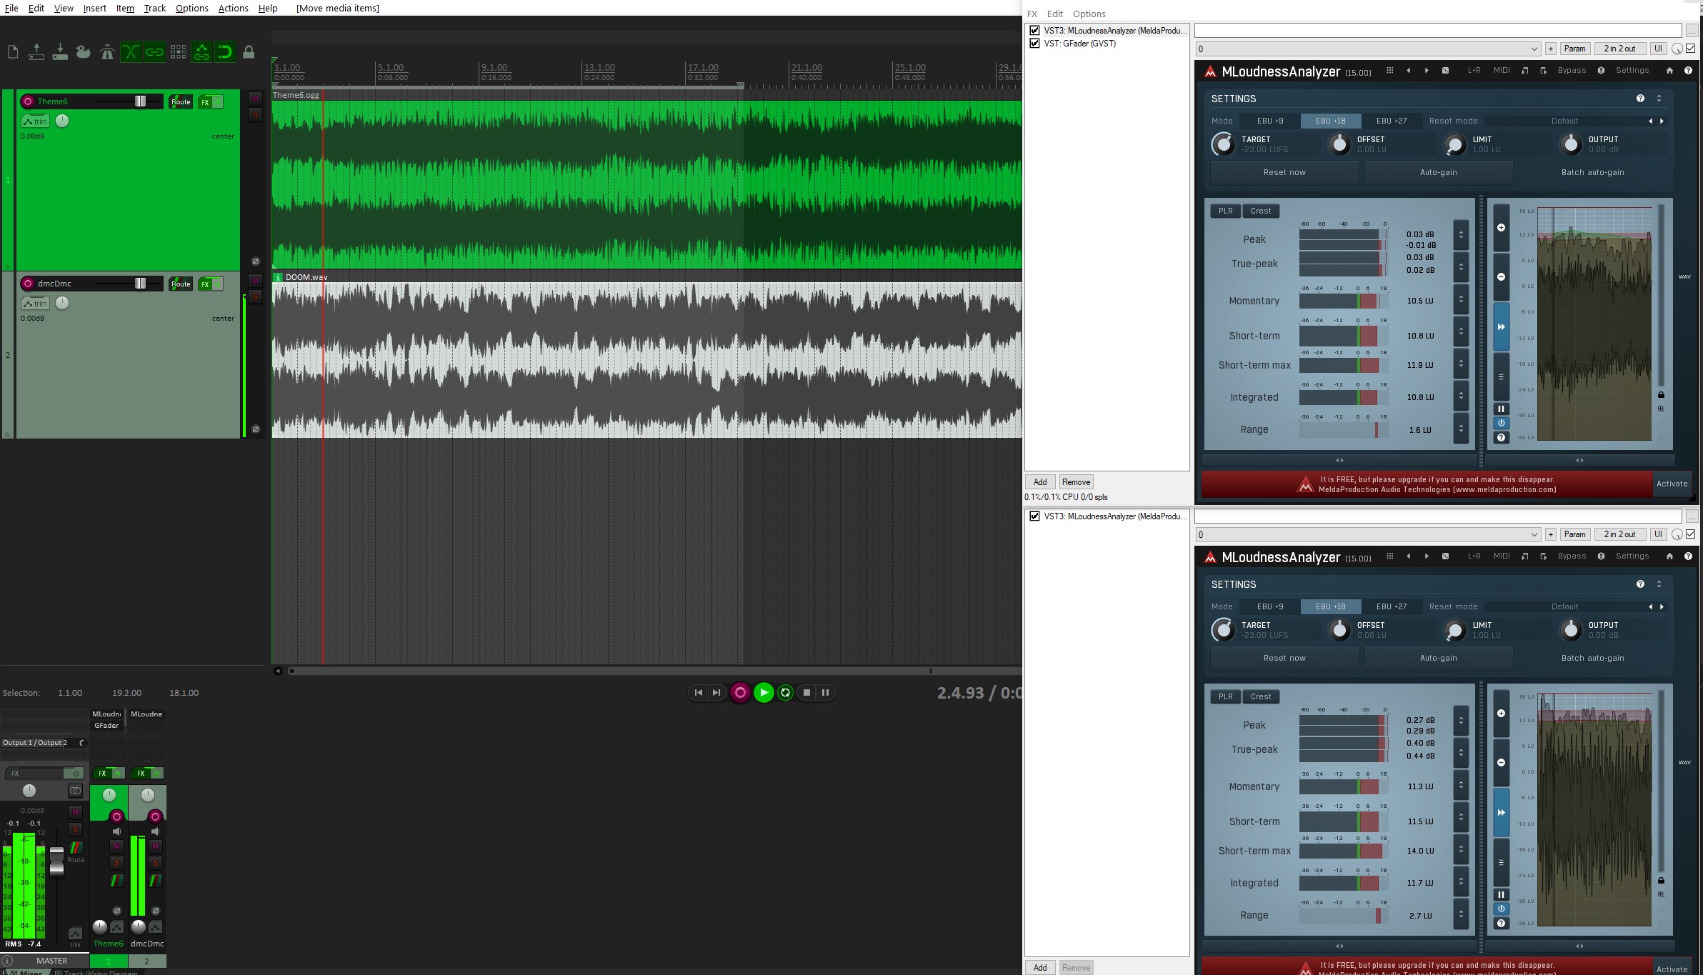Click previous preset arrow in upper MLoudnessAnalyzer header
The height and width of the screenshot is (975, 1703).
coord(1408,71)
